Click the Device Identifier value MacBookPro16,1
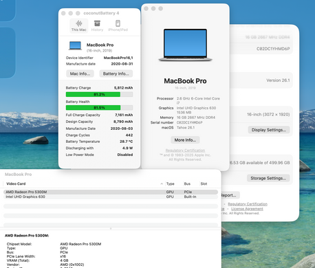315x268 pixels. [118, 58]
